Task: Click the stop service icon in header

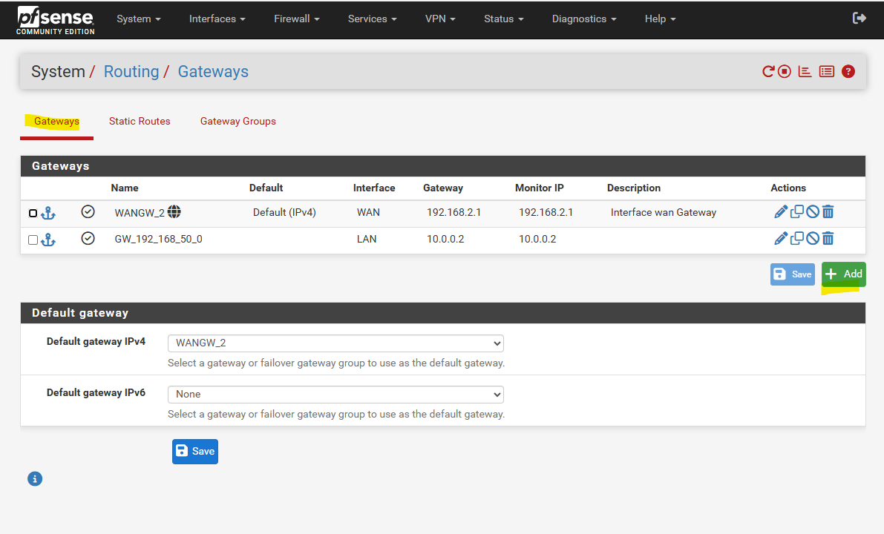Action: tap(785, 71)
